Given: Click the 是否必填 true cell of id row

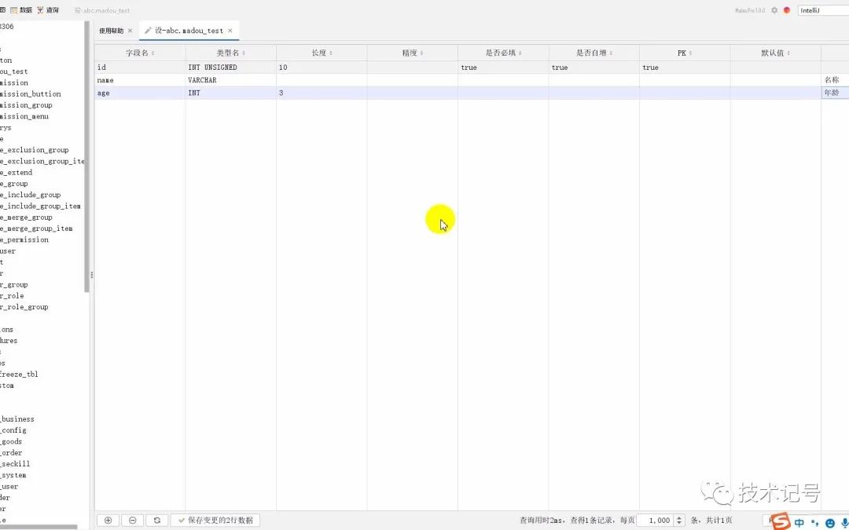Looking at the screenshot, I should pyautogui.click(x=504, y=68).
